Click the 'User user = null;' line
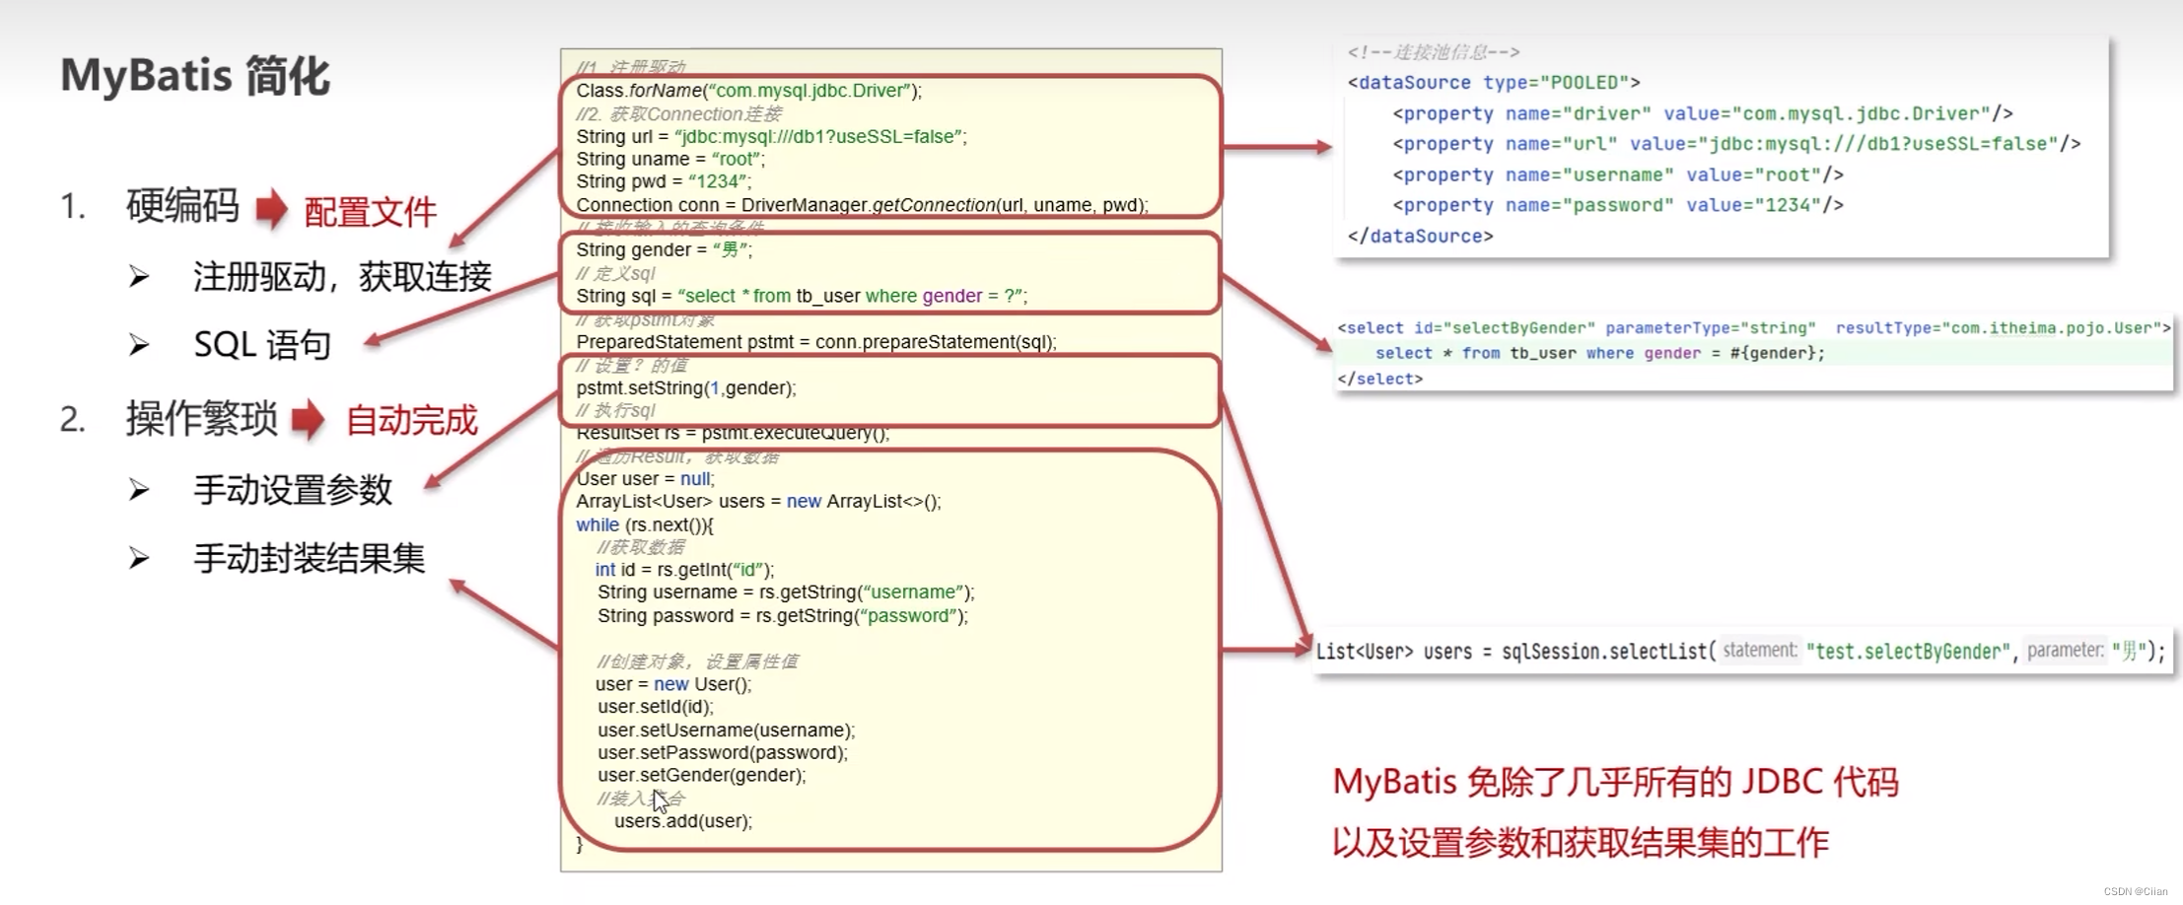Screen dimensions: 2183x905 [x=646, y=479]
